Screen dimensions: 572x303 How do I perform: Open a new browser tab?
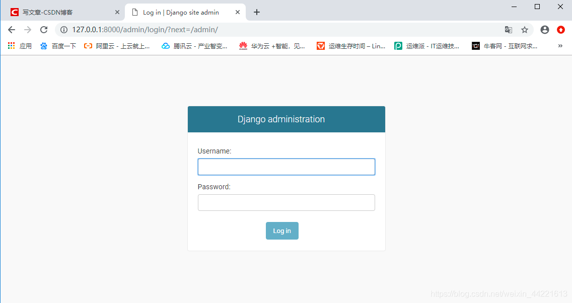[x=257, y=13]
